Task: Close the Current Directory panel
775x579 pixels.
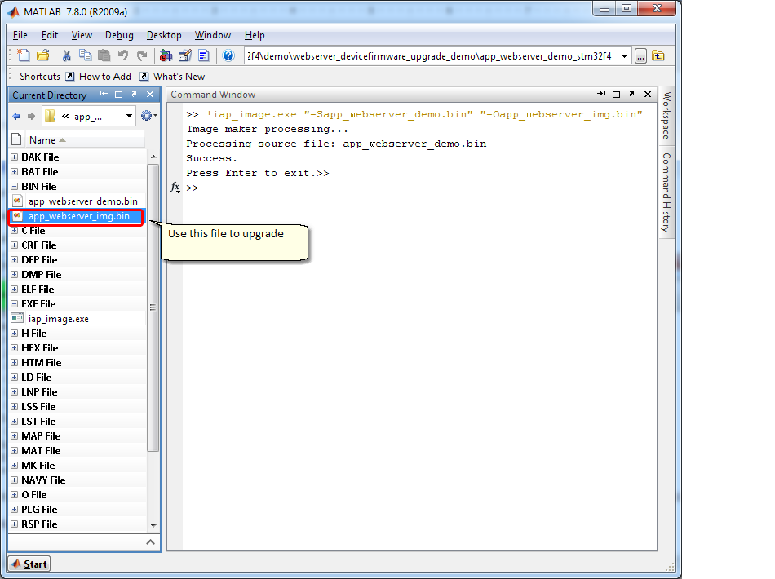Action: click(150, 94)
